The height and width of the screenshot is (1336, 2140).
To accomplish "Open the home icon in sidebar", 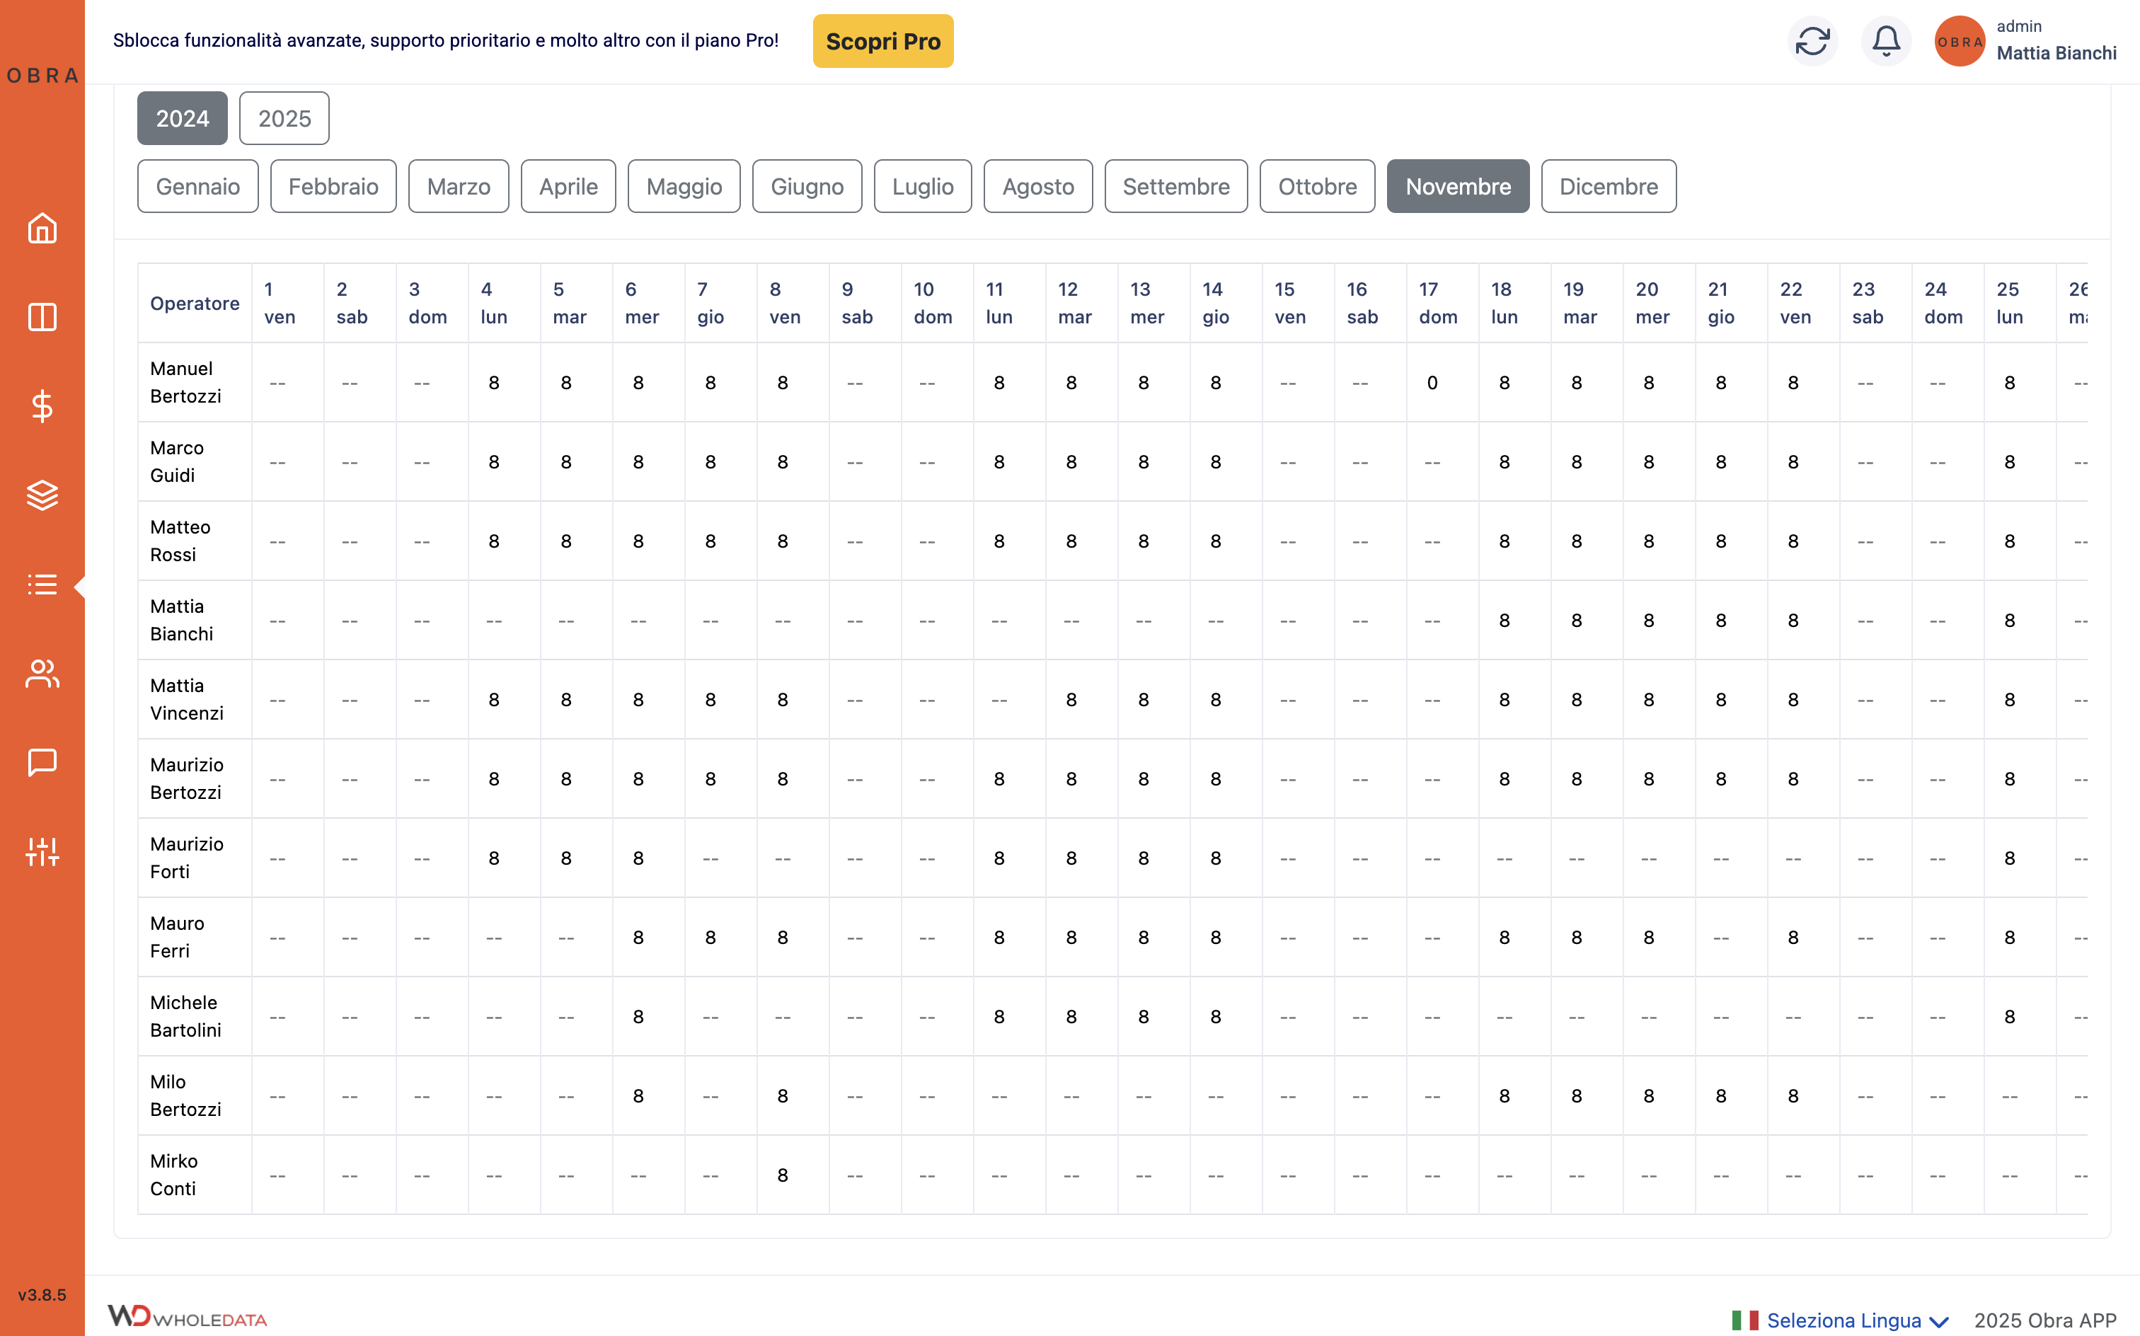I will [42, 229].
